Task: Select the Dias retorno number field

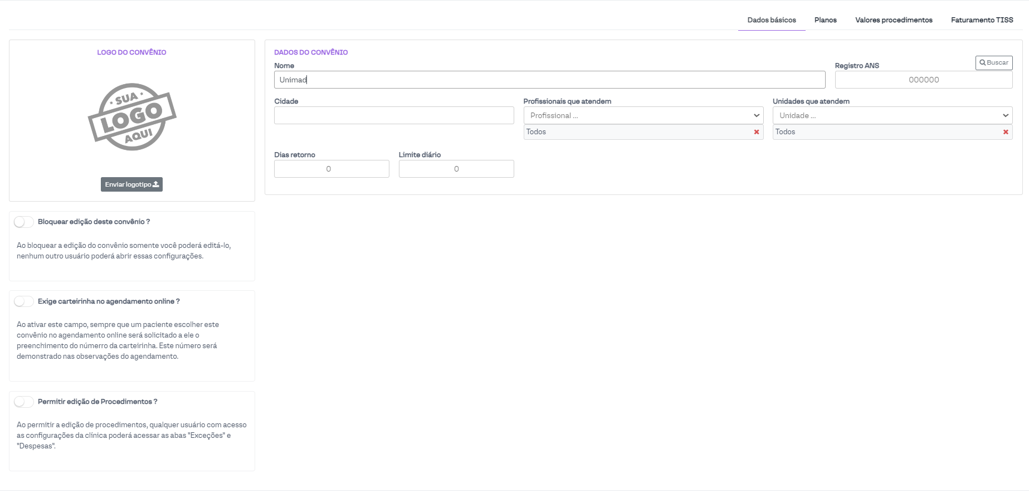Action: [x=331, y=169]
